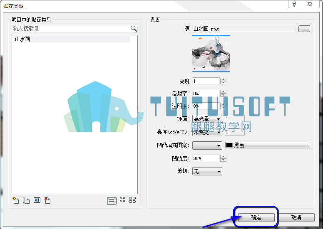Switch to list view icon

[x=112, y=201]
